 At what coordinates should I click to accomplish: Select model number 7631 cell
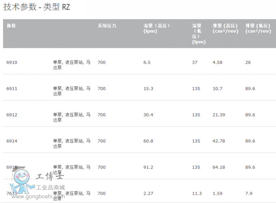[12, 193]
